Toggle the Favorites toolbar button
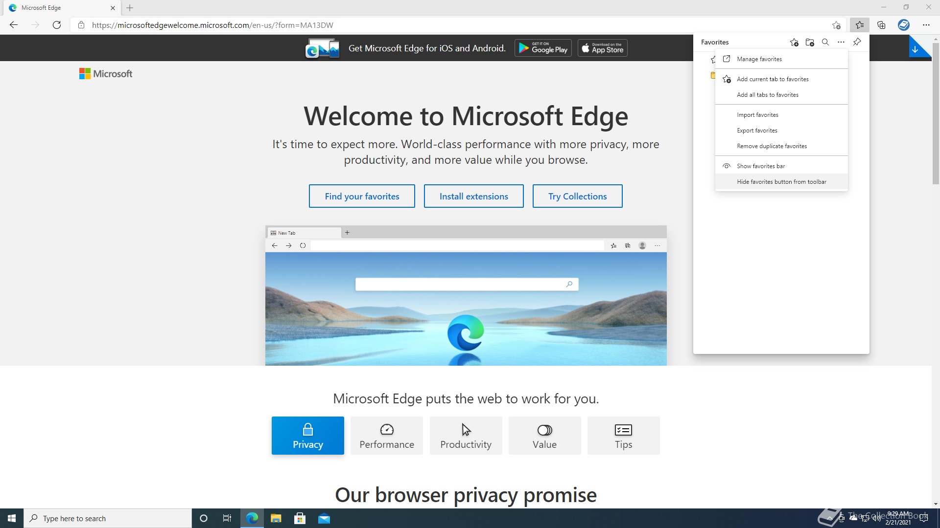This screenshot has height=528, width=940. click(860, 25)
